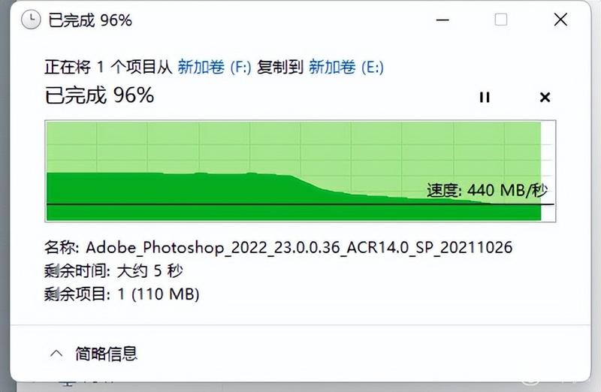Select the 速度: 440 MB/秒 speed label

coord(487,190)
